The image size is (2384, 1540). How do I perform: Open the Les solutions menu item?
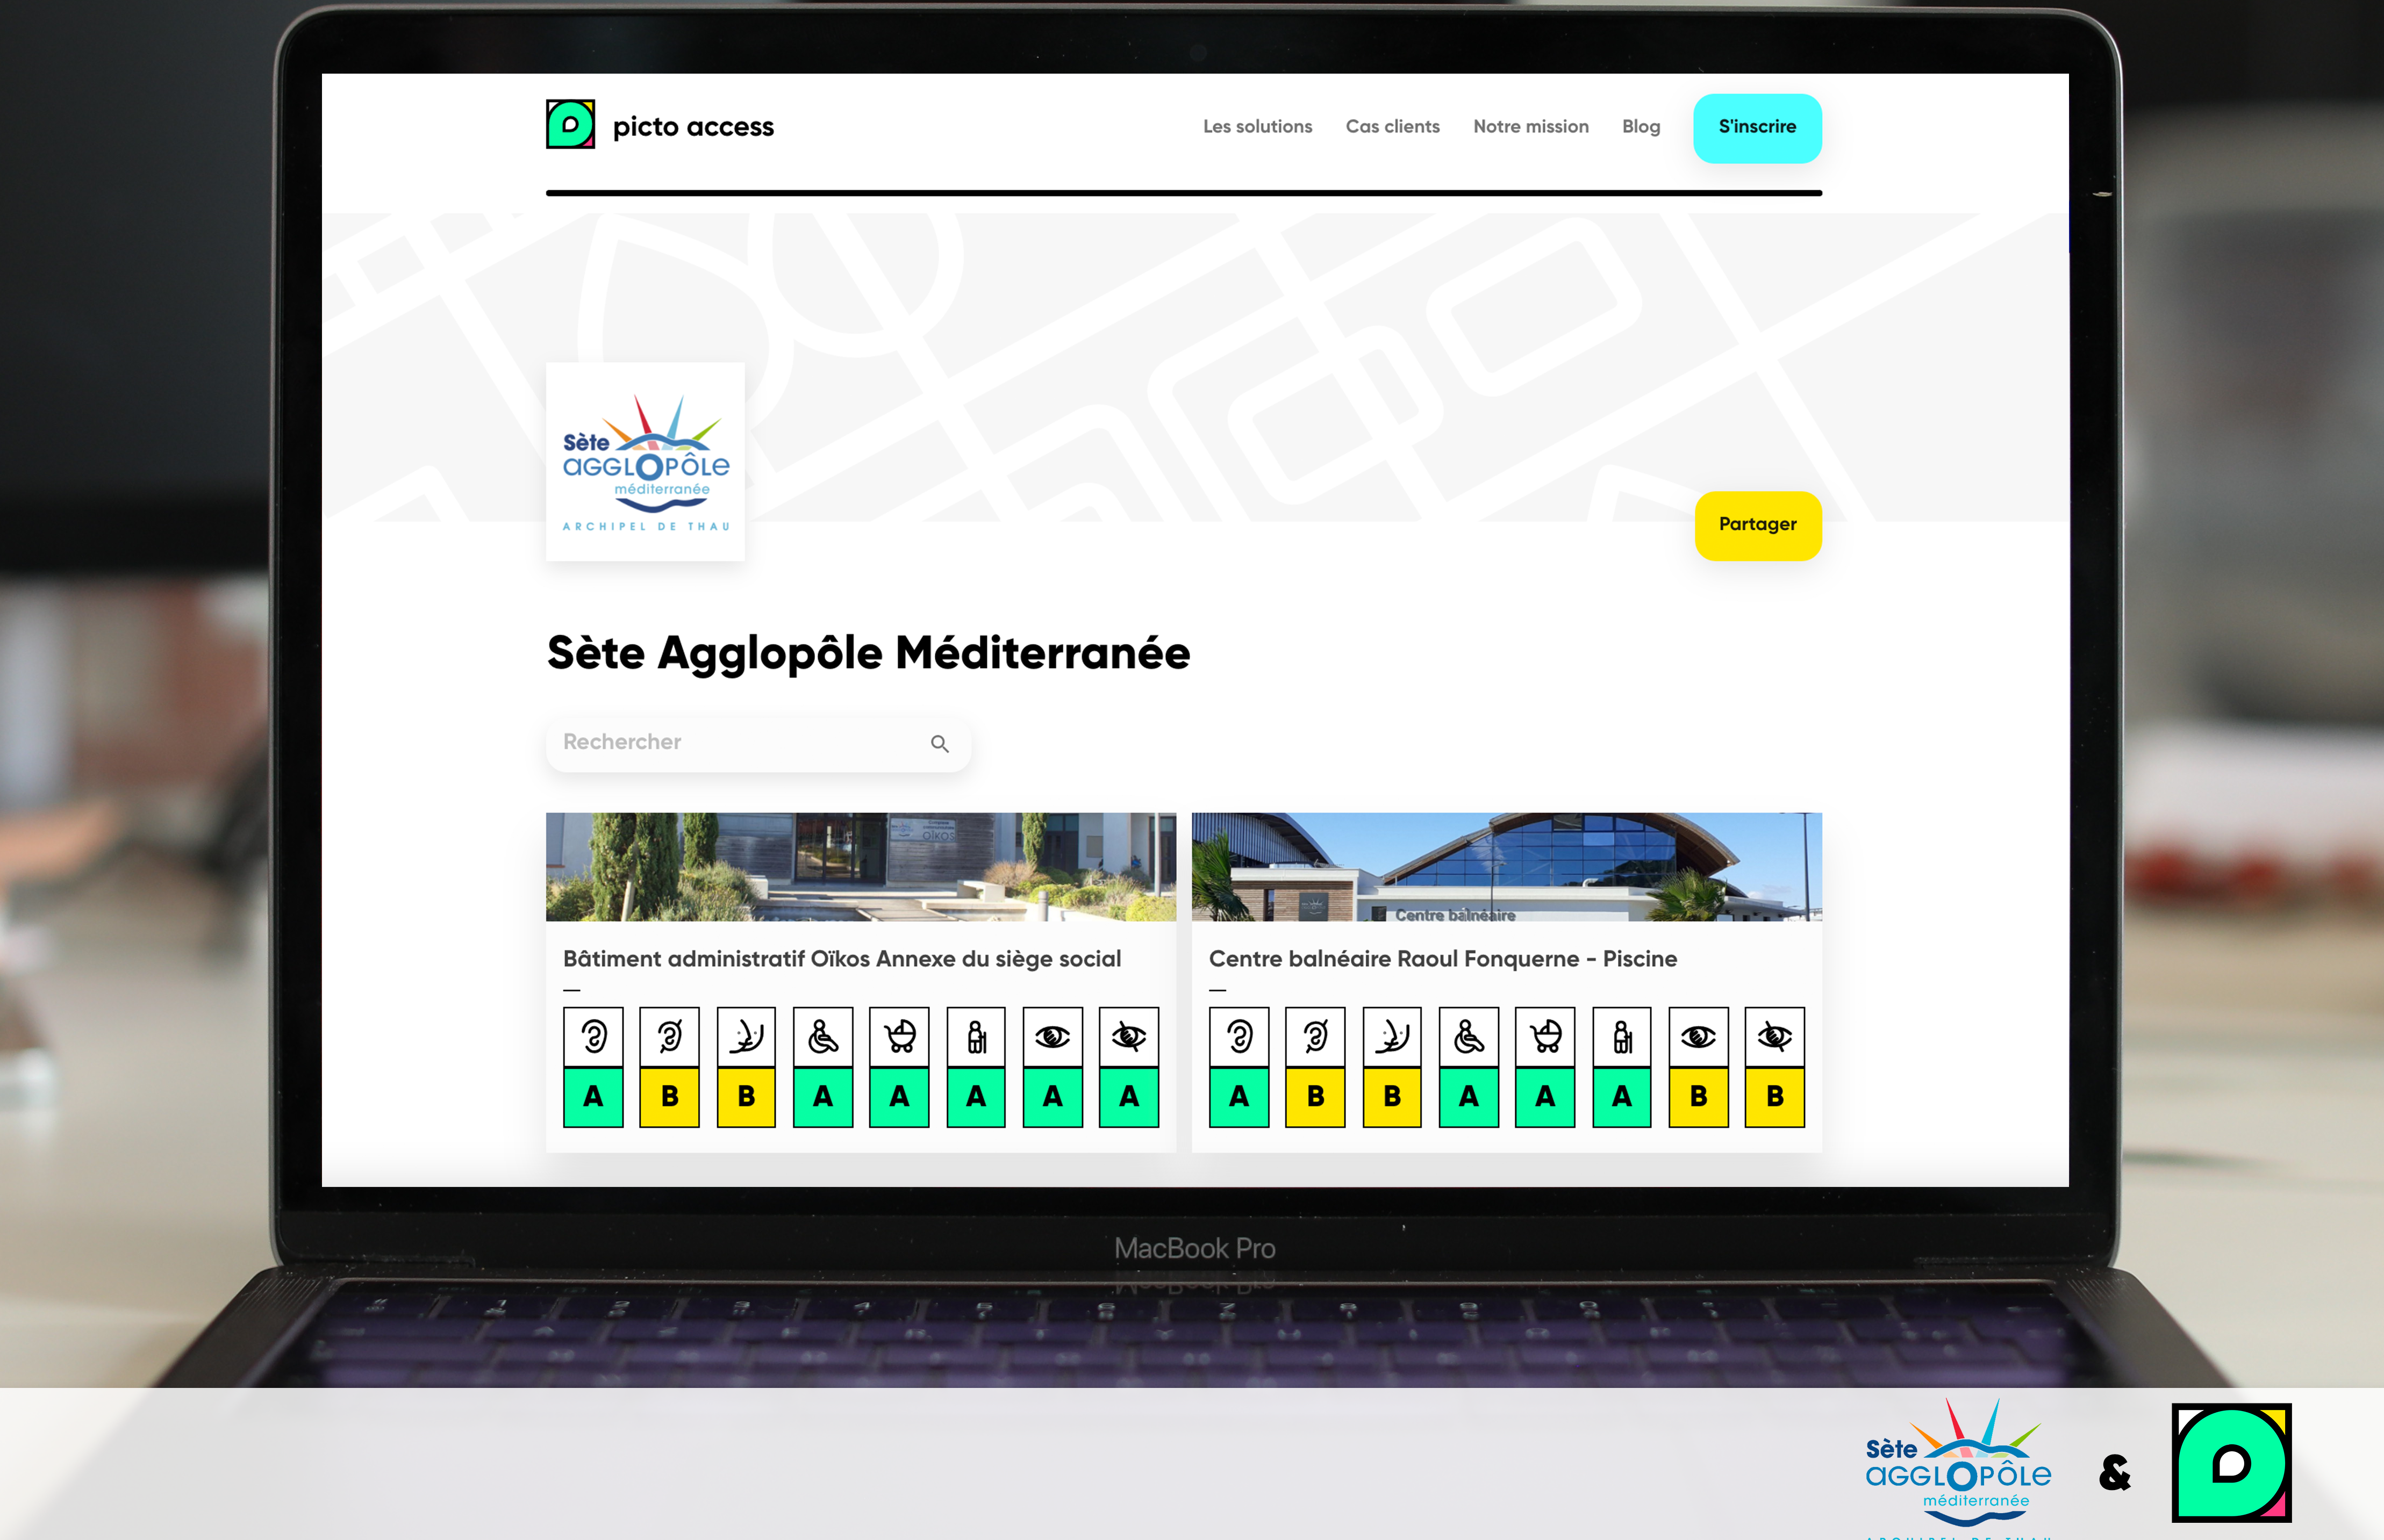click(x=1257, y=127)
